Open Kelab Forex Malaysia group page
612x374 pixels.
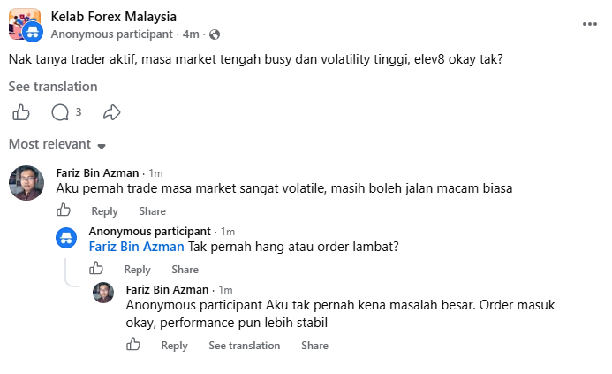[114, 17]
